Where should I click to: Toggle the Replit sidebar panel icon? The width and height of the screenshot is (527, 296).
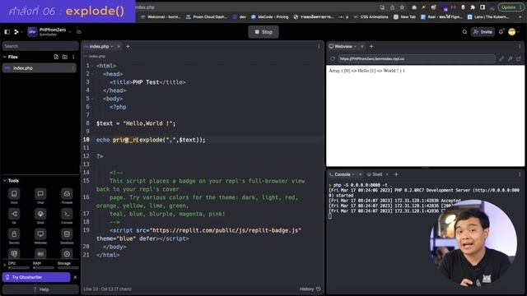7,32
